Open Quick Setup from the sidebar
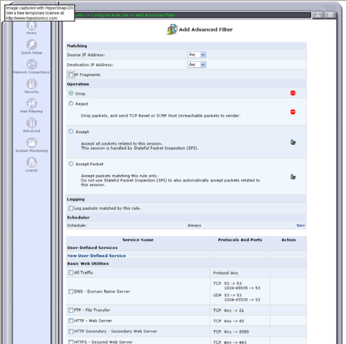This screenshot has height=344, width=346. click(x=32, y=44)
